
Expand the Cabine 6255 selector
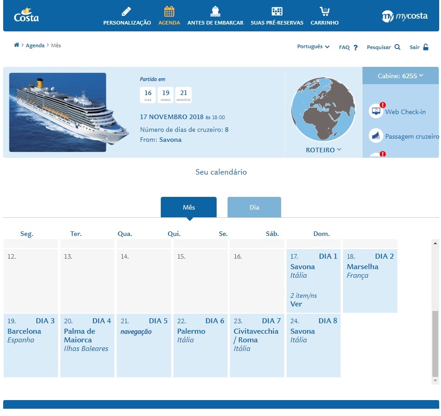(x=400, y=76)
